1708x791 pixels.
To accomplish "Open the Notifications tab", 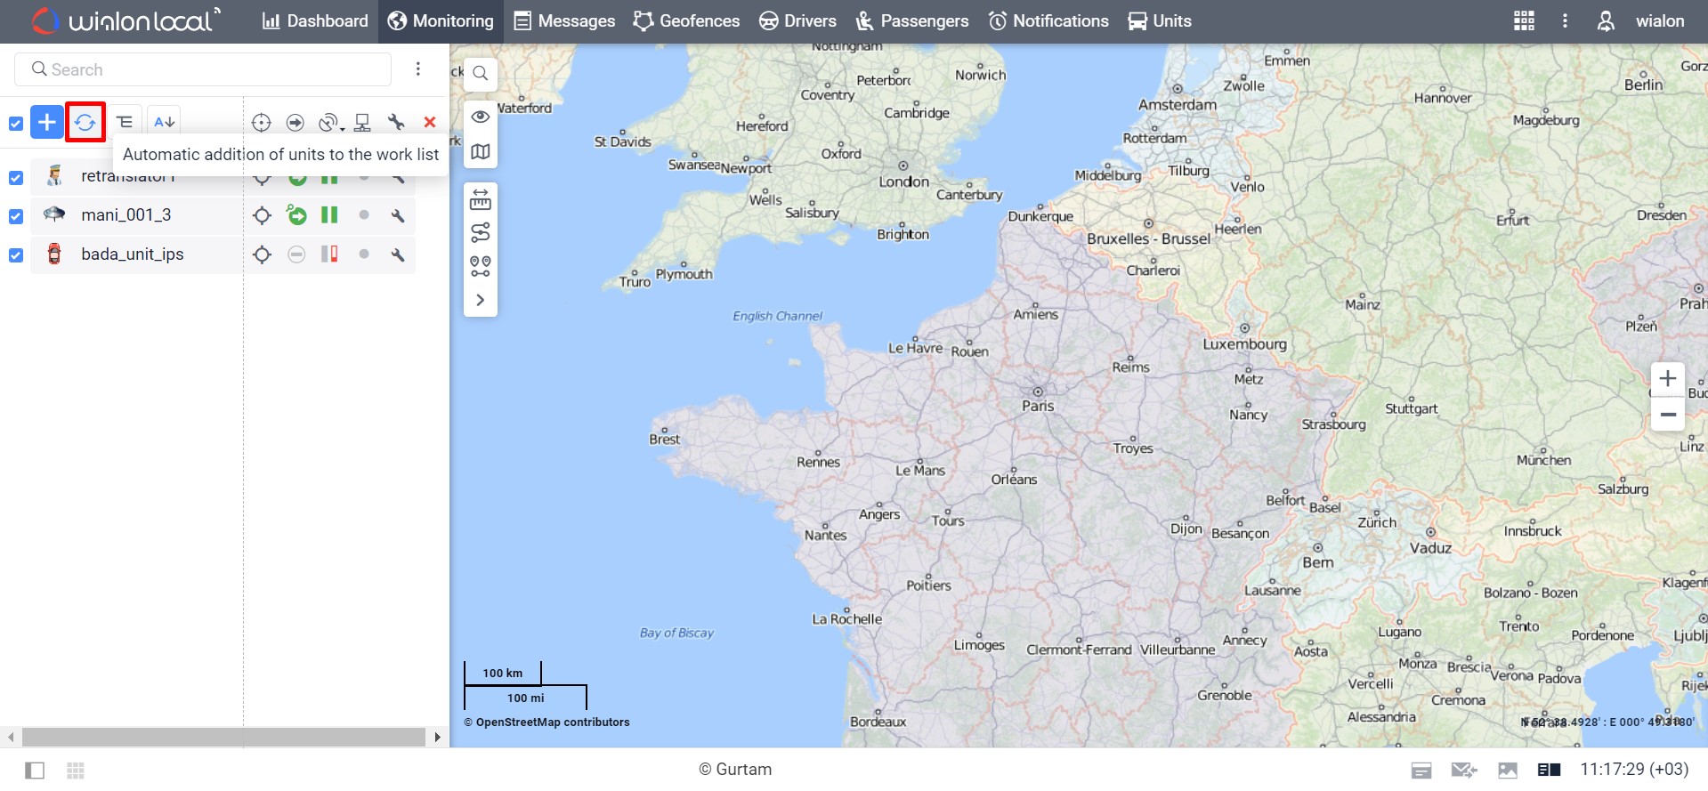I will (x=1048, y=21).
